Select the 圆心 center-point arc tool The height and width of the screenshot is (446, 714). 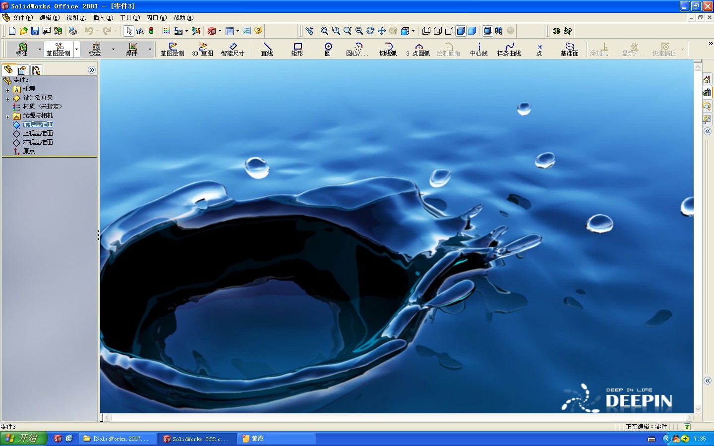pyautogui.click(x=357, y=49)
